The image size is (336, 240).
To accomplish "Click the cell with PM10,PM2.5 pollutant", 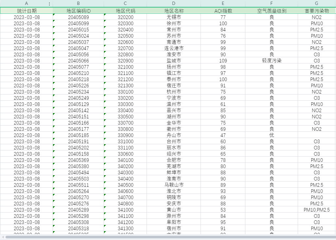I will point(316,210).
